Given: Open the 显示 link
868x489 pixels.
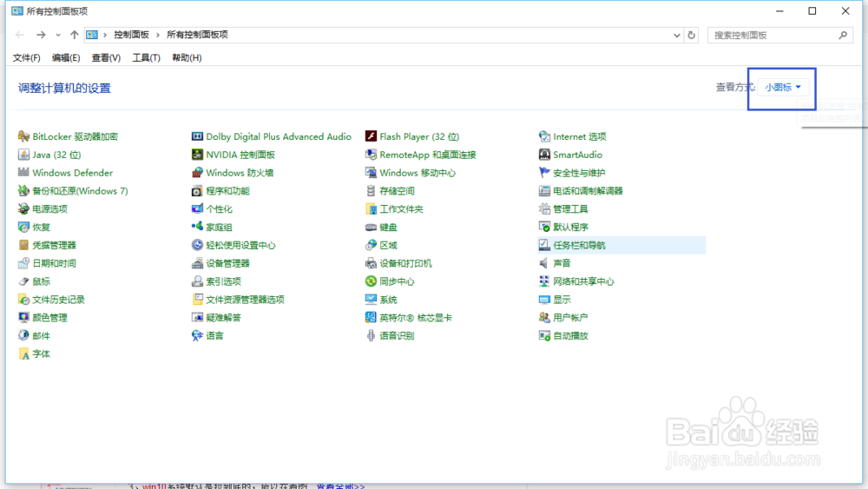Looking at the screenshot, I should (562, 300).
